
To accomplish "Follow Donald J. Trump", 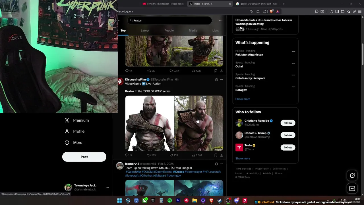I will [x=288, y=135].
